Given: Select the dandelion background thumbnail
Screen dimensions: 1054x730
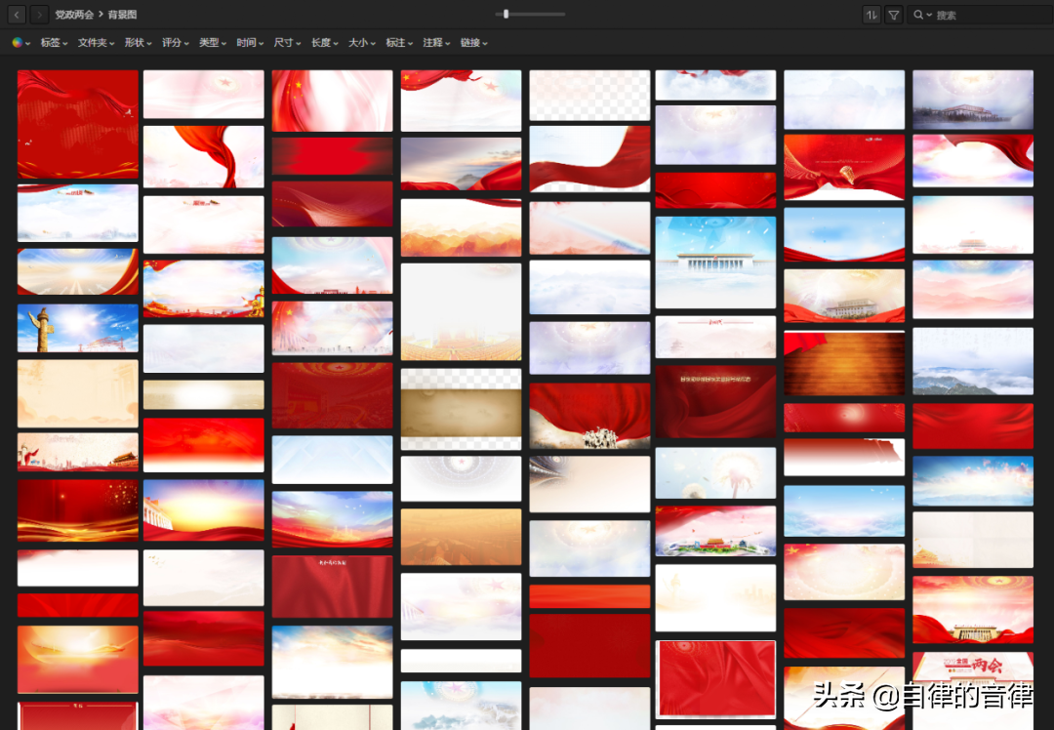Looking at the screenshot, I should tap(715, 473).
